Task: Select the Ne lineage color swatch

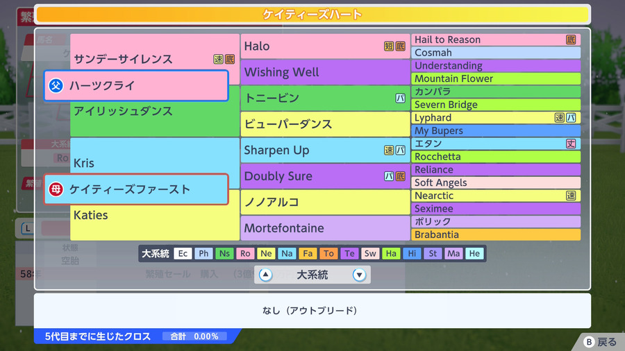Action: coord(266,253)
